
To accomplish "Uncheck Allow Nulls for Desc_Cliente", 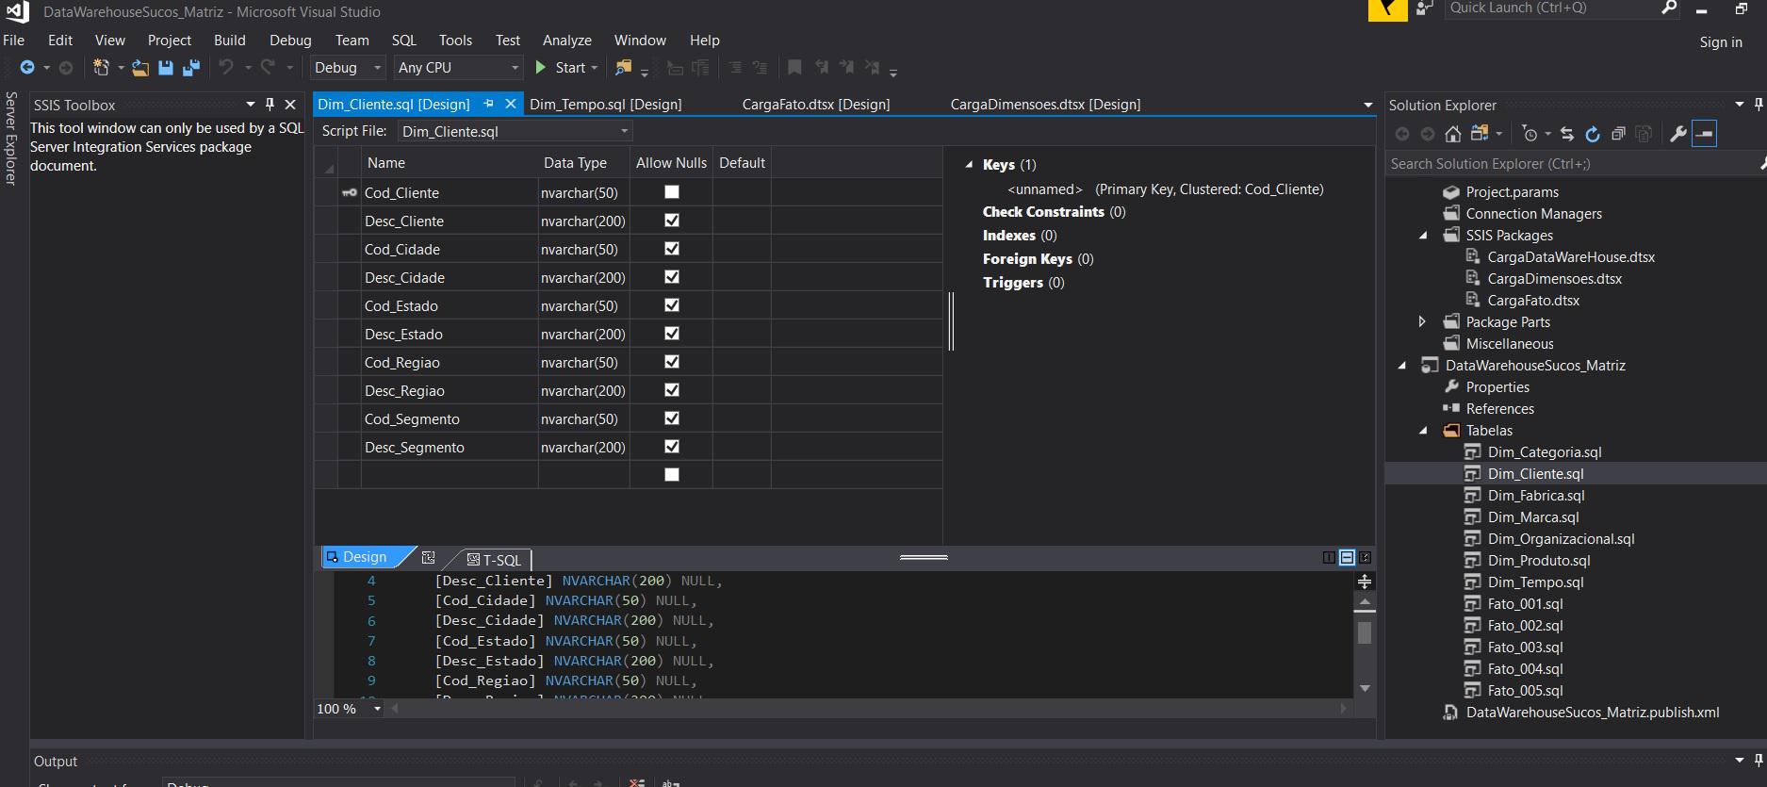I will pyautogui.click(x=672, y=221).
